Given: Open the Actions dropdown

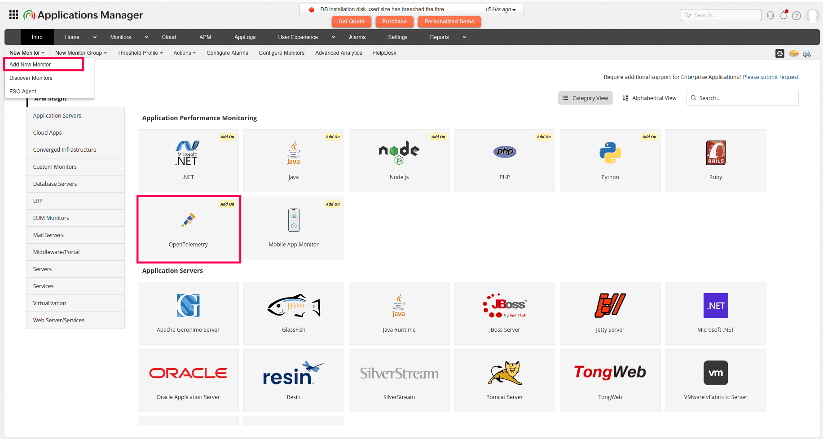Looking at the screenshot, I should 185,53.
